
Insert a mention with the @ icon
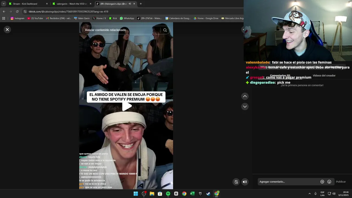click(322, 182)
